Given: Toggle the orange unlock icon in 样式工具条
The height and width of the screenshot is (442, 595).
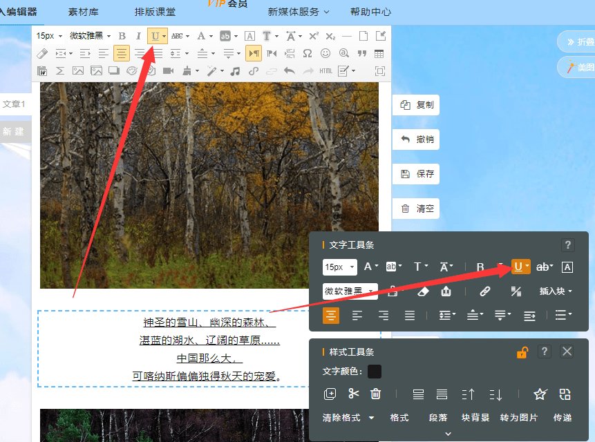Looking at the screenshot, I should click(x=522, y=352).
